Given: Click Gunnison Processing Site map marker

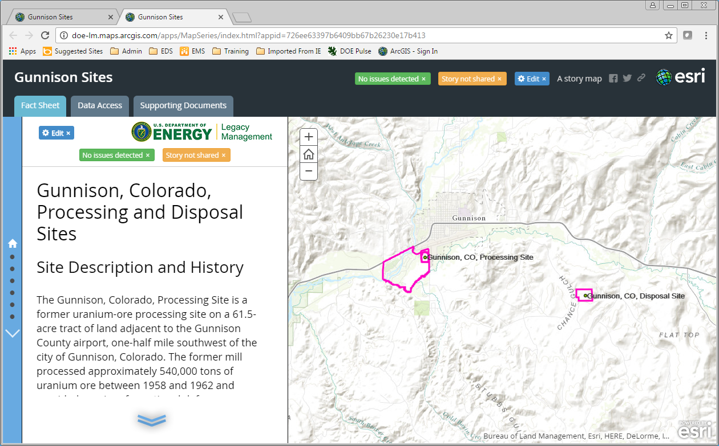Looking at the screenshot, I should coord(425,257).
